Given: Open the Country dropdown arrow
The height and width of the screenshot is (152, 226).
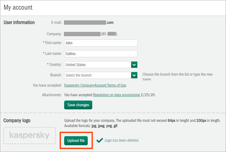Looking at the screenshot, I should (134, 65).
